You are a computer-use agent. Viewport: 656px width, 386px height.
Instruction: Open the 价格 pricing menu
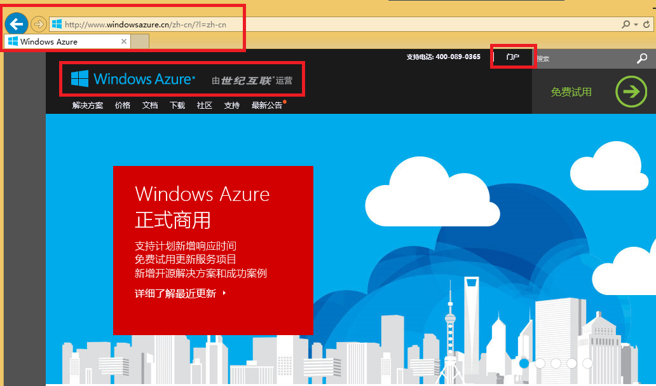point(123,106)
